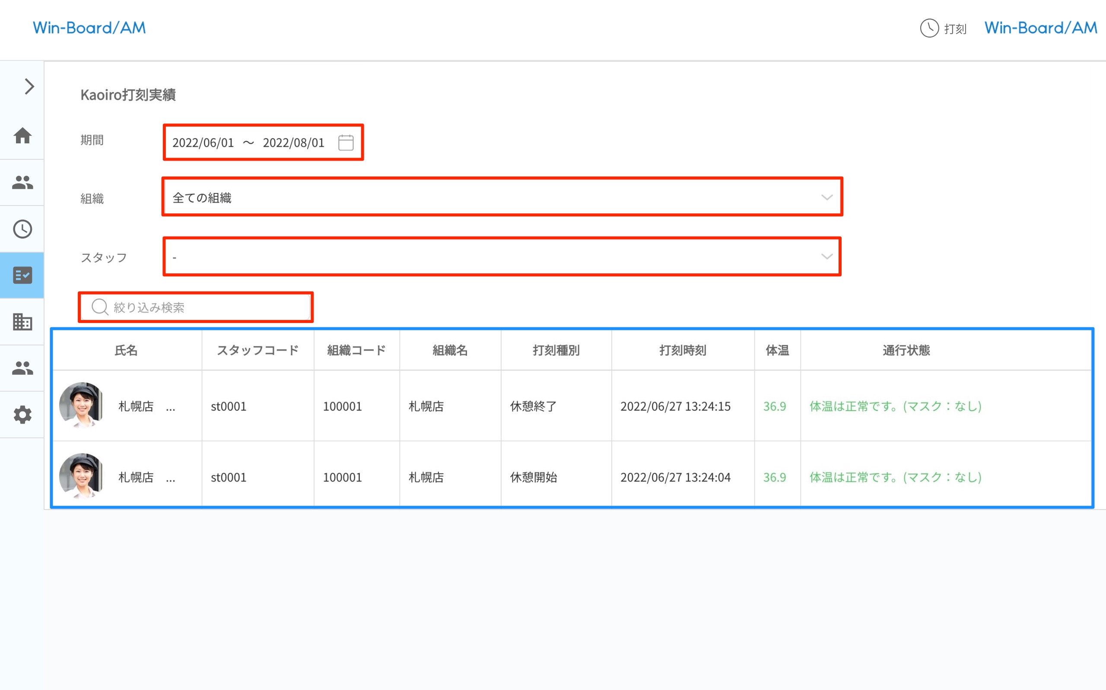This screenshot has width=1106, height=690.
Task: Expand the 組織 field chevron arrow
Action: [826, 197]
